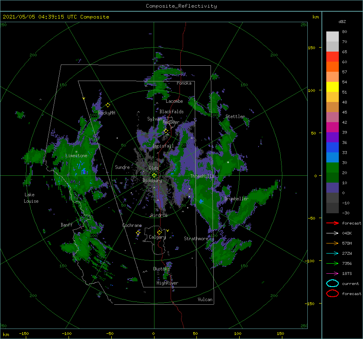Click yellow diamond marker above Calgary label
Screen dimensions: 363x339
[159, 232]
